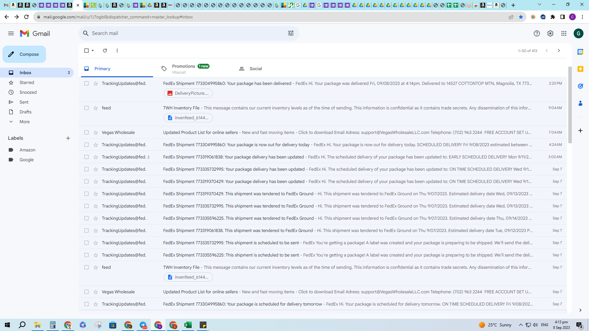Hide side panel chevron at bottom right
The height and width of the screenshot is (331, 589).
[x=580, y=310]
